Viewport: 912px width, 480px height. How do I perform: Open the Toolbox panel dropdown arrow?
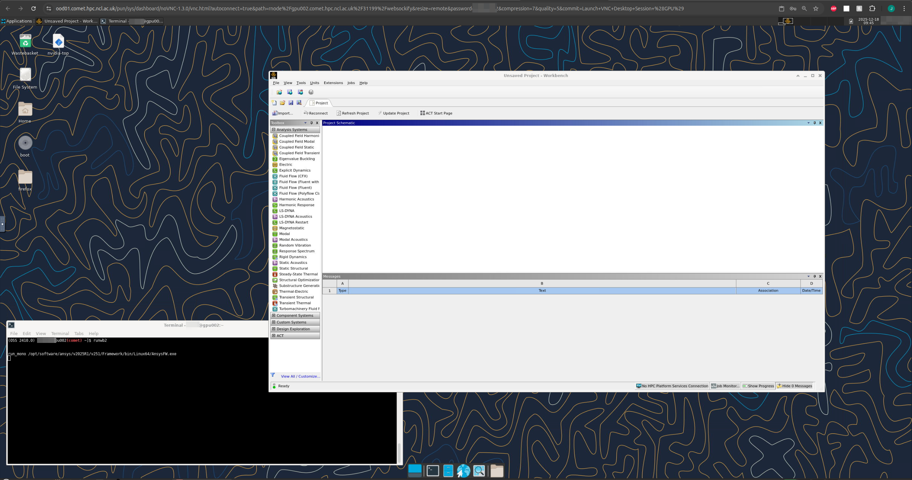point(305,123)
